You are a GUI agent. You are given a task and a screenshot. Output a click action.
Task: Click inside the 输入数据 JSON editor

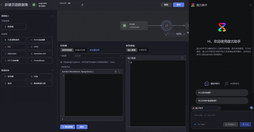pos(158,93)
